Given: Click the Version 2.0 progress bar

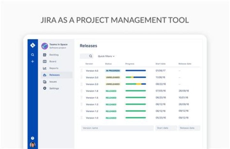Looking at the screenshot, I should 135,84.
